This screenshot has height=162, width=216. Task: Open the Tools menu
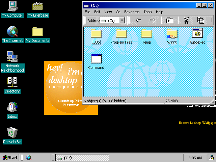[x=148, y=12]
